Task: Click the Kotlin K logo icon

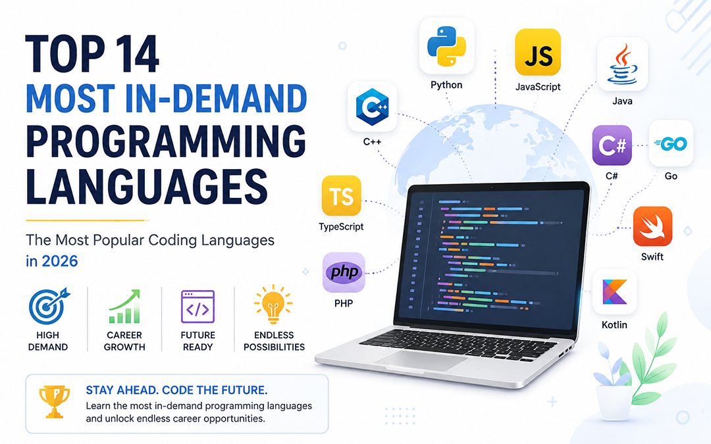Action: click(614, 292)
